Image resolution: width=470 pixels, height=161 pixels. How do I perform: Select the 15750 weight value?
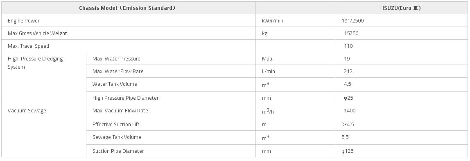[x=351, y=33]
